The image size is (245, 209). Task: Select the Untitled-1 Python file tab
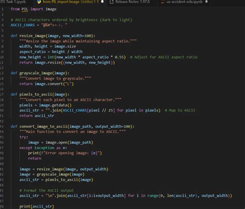[x=71, y=2]
